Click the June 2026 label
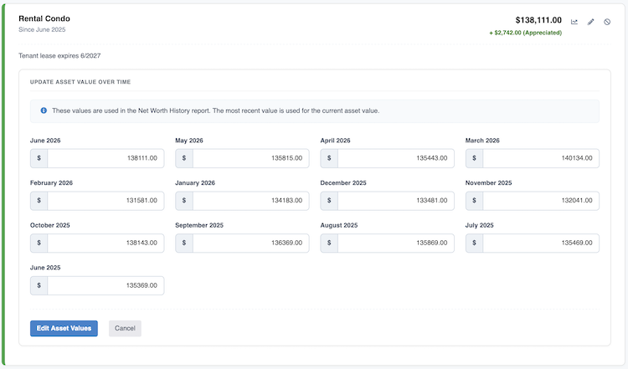The width and height of the screenshot is (628, 369). coord(45,141)
